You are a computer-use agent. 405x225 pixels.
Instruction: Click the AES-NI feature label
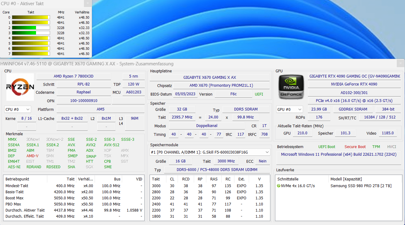[x=14, y=167]
